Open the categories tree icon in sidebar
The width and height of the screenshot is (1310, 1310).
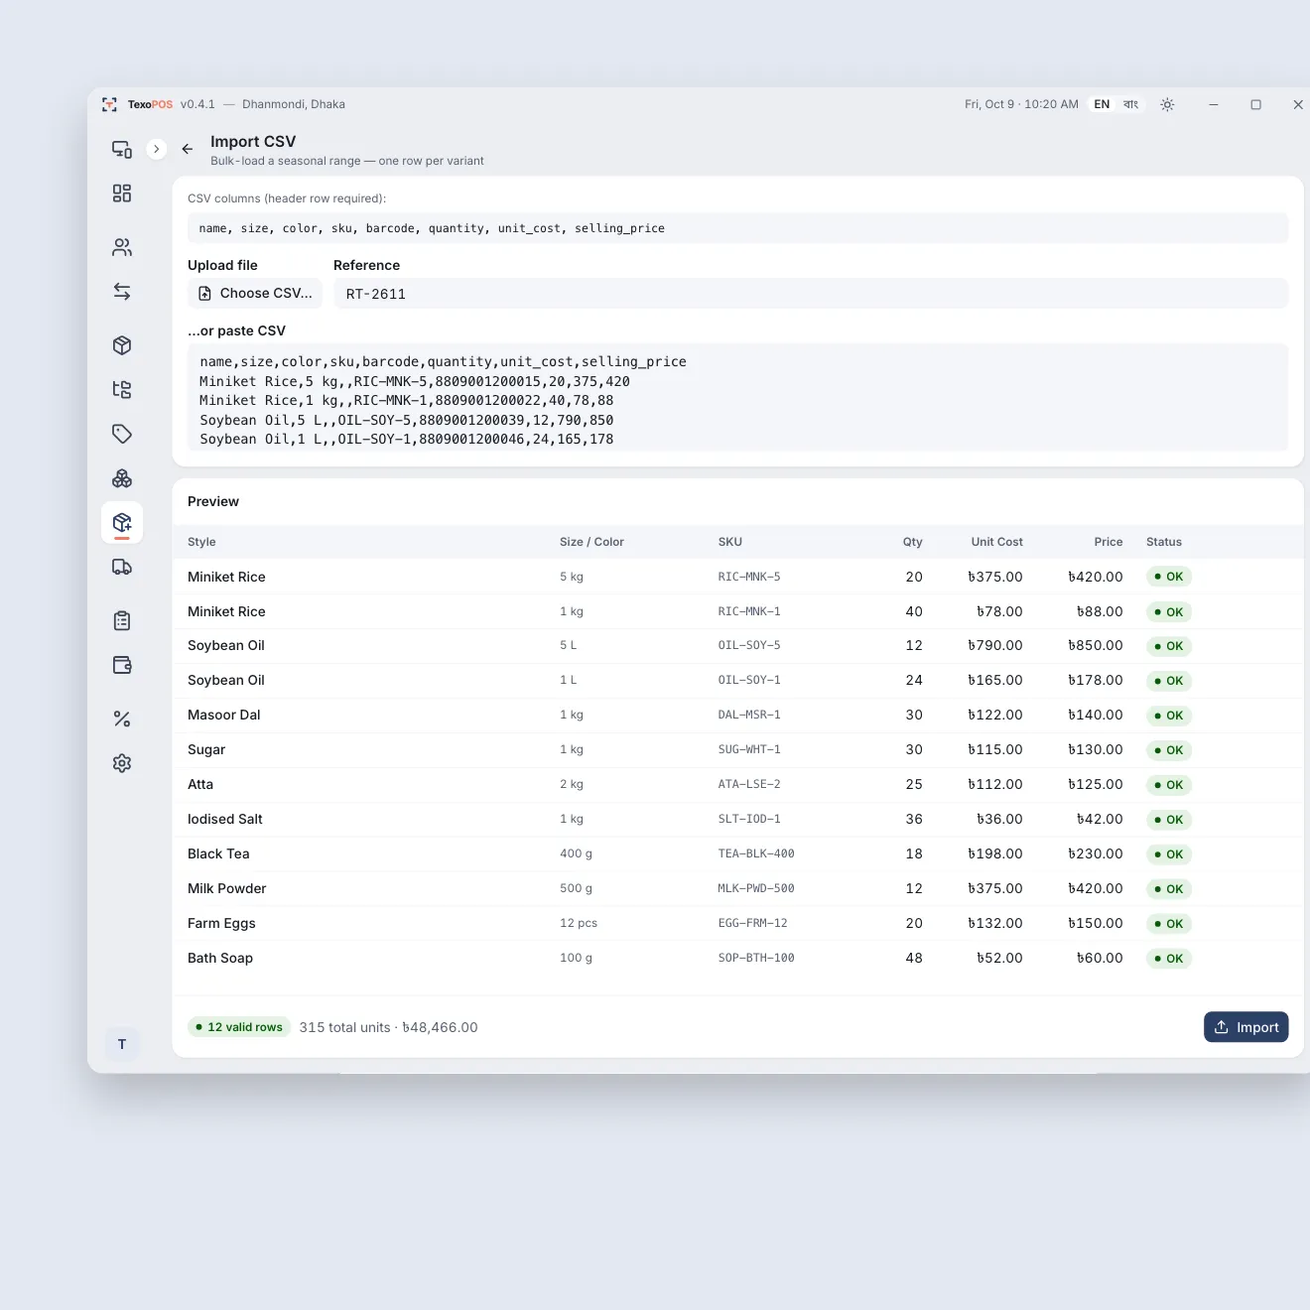[x=122, y=390]
